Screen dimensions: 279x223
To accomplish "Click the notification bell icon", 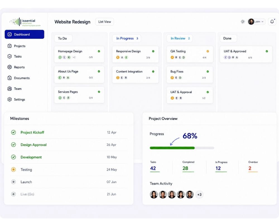I will pos(272,22).
